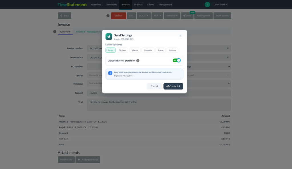The width and height of the screenshot is (292, 169).
Task: Set expiration to 90 days
Action: coord(135,50)
